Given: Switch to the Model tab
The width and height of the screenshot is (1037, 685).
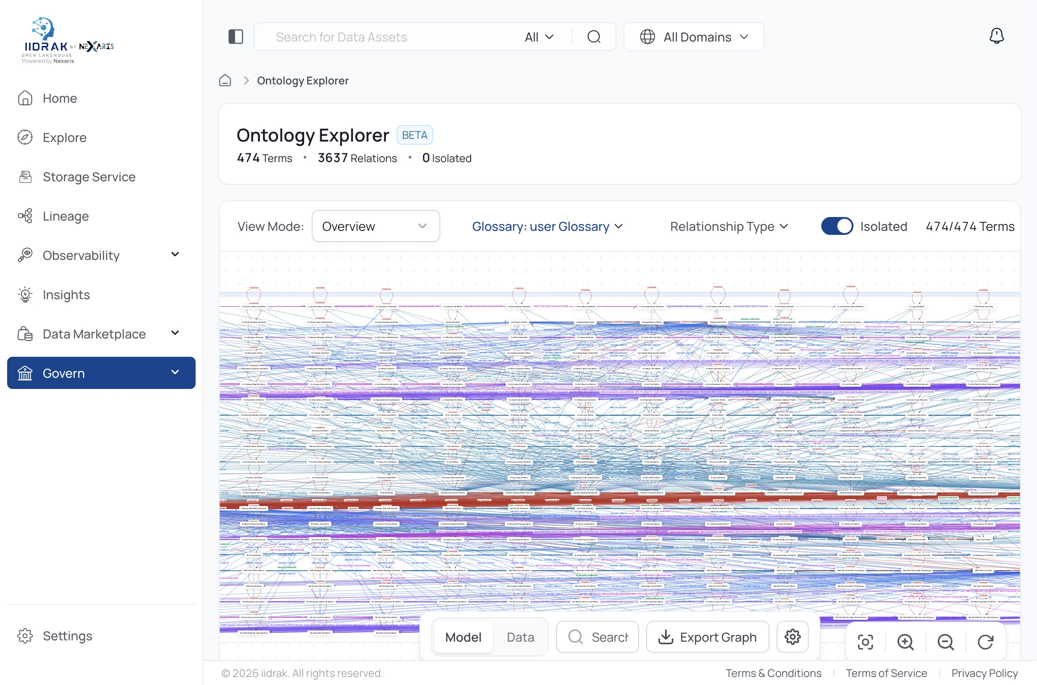Looking at the screenshot, I should tap(463, 637).
